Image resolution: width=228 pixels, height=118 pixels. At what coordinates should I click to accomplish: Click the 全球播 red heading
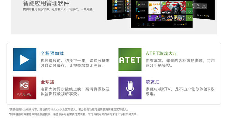coord(47,82)
